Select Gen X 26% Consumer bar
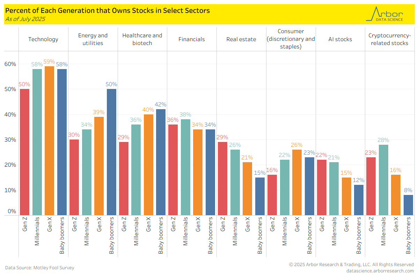The width and height of the screenshot is (419, 279). point(297,182)
